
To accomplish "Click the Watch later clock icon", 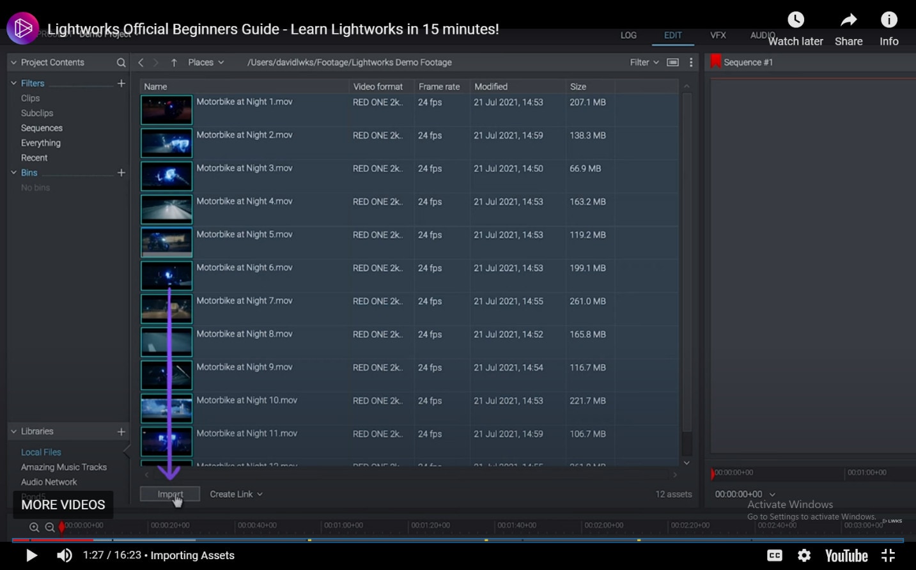I will click(x=796, y=20).
